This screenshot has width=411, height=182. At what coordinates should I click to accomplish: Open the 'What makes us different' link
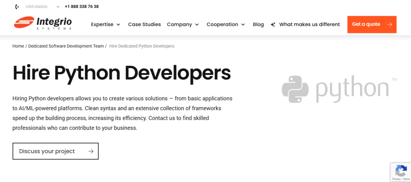tap(309, 24)
